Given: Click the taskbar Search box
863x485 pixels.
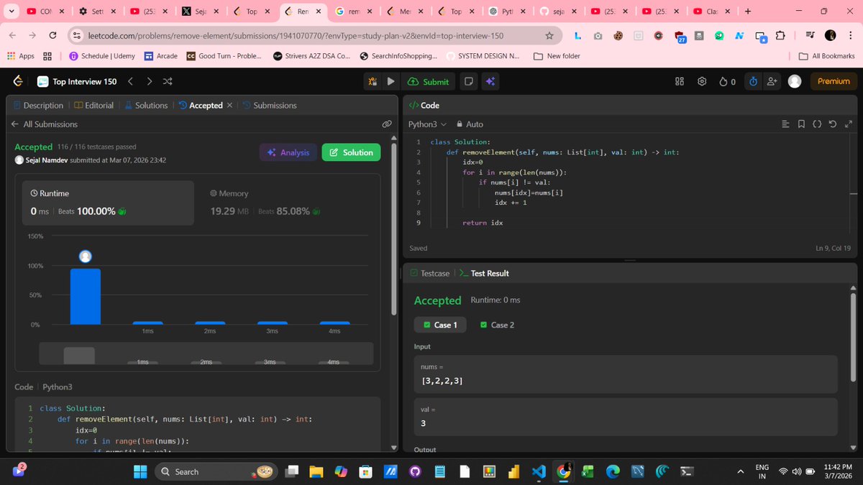Looking at the screenshot, I should tap(216, 471).
